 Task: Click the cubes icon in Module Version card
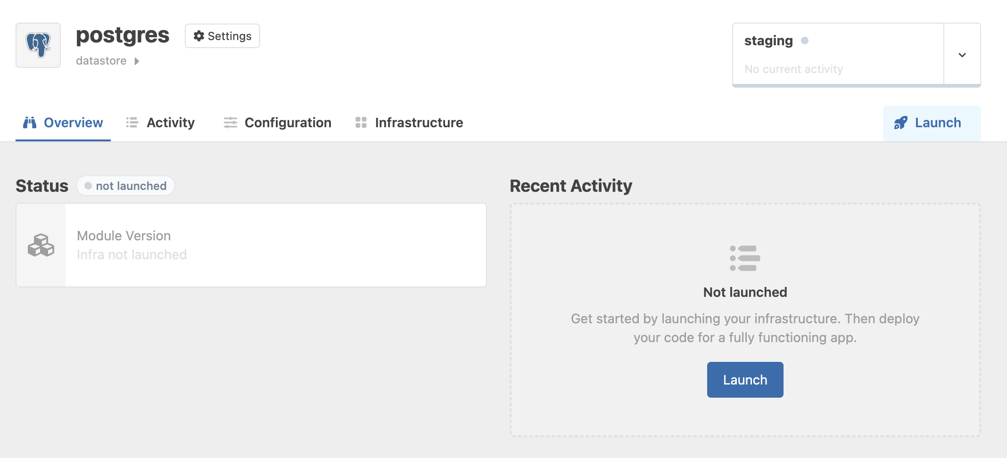41,245
